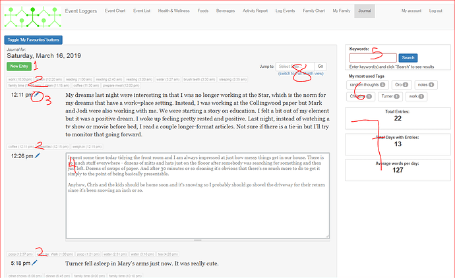Toggle 'My Favourites' buttons
The width and height of the screenshot is (455, 278).
(34, 40)
